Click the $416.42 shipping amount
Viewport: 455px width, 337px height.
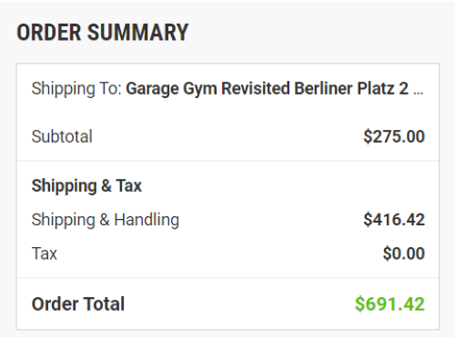tap(394, 220)
